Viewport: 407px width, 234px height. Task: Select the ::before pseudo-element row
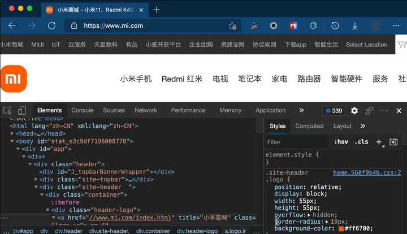65,202
